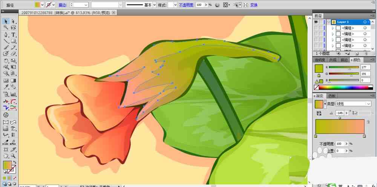This screenshot has width=377, height=187.
Task: Select the Hand tool
Action: click(x=6, y=156)
